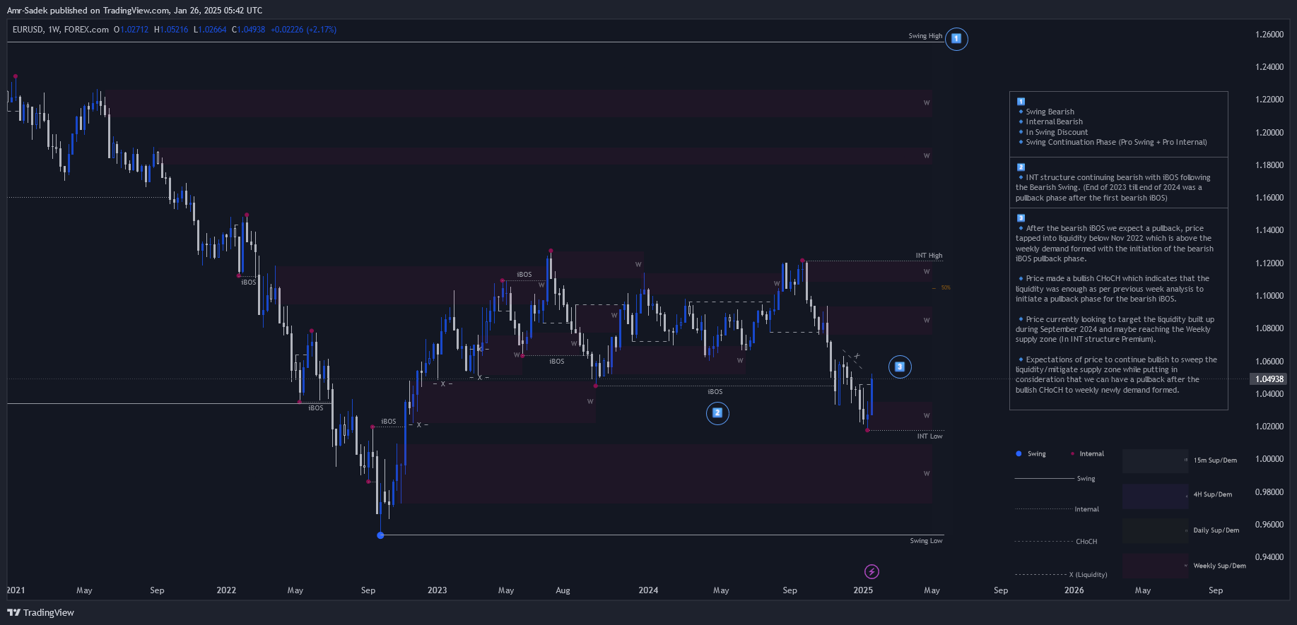Screen dimensions: 1297x625
Task: Click the Swing High line label
Action: (925, 36)
